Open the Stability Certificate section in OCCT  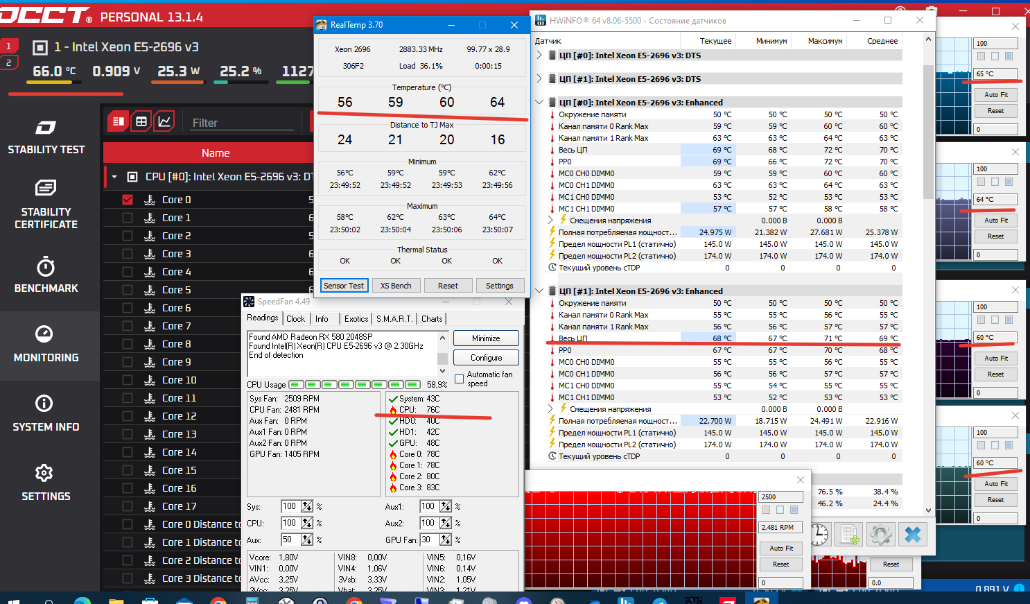46,204
